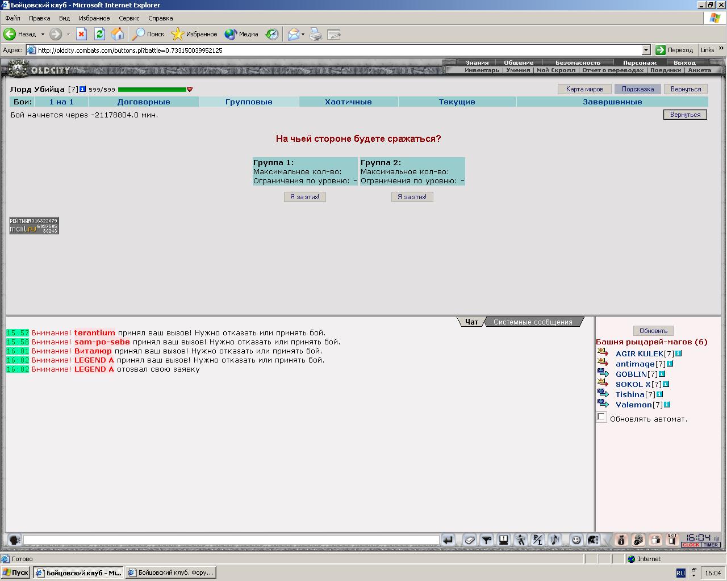This screenshot has height=581, width=727.
Task: Click the Пуск start button
Action: [16, 572]
